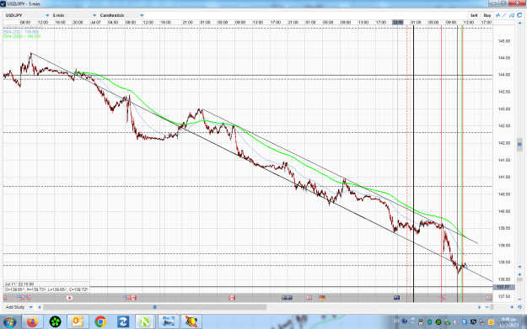Open the green clover app in taskbar
Viewport: 527px width, 329px height.
(55, 322)
